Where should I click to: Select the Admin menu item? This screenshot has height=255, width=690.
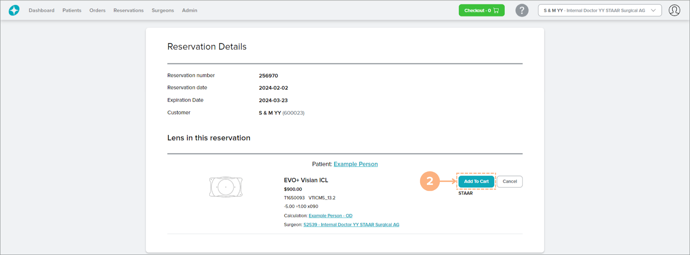pyautogui.click(x=190, y=10)
